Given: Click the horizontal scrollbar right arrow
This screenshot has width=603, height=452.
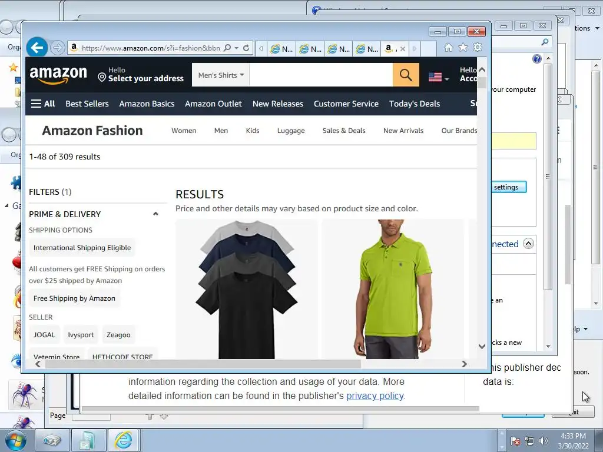Looking at the screenshot, I should [x=464, y=364].
